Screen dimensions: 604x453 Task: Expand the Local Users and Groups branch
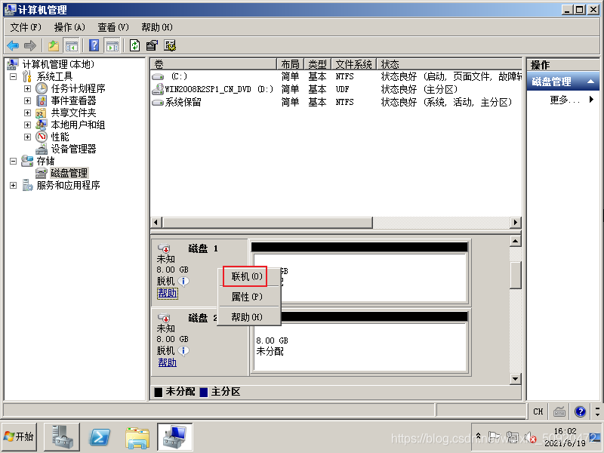27,125
